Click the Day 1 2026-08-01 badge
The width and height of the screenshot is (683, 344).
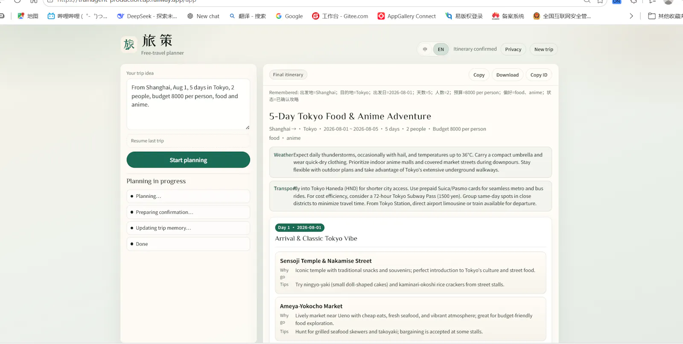coord(300,228)
